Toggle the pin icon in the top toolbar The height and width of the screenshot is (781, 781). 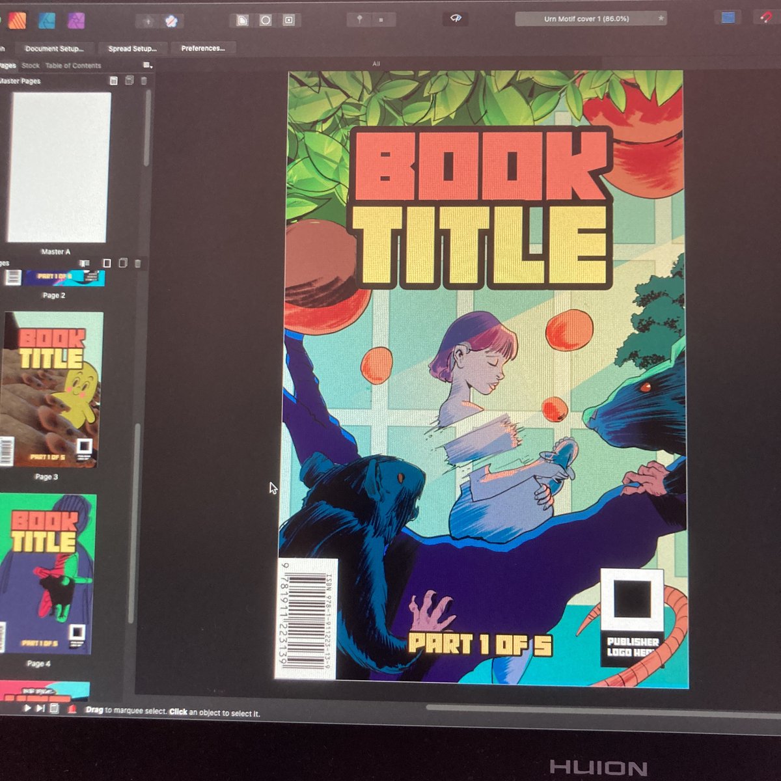pyautogui.click(x=359, y=20)
